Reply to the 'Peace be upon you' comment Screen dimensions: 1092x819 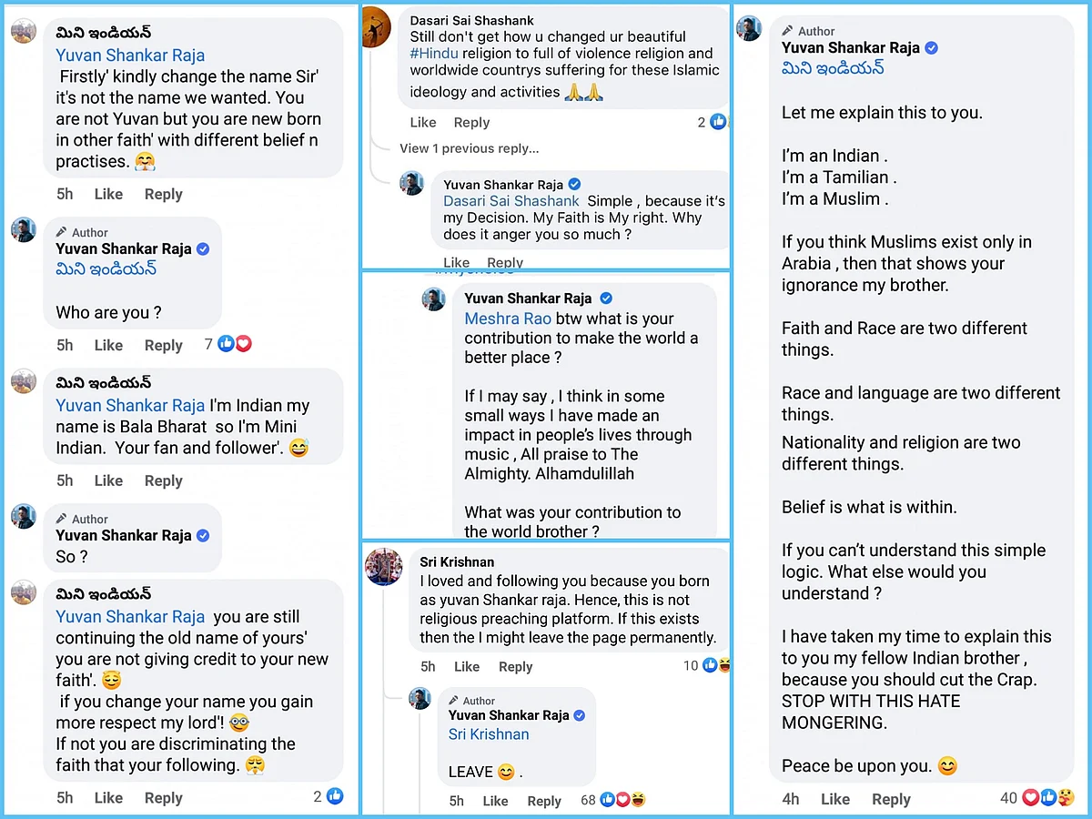(x=891, y=799)
